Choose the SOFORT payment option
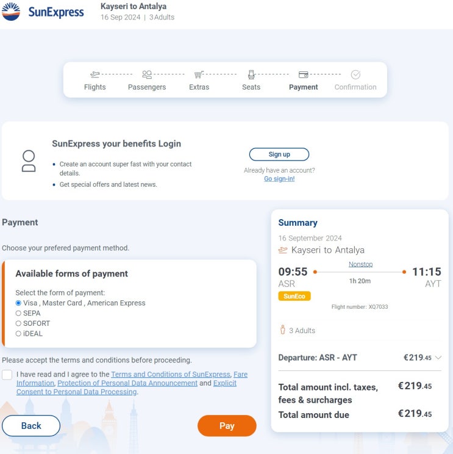The width and height of the screenshot is (453, 454). pos(18,323)
